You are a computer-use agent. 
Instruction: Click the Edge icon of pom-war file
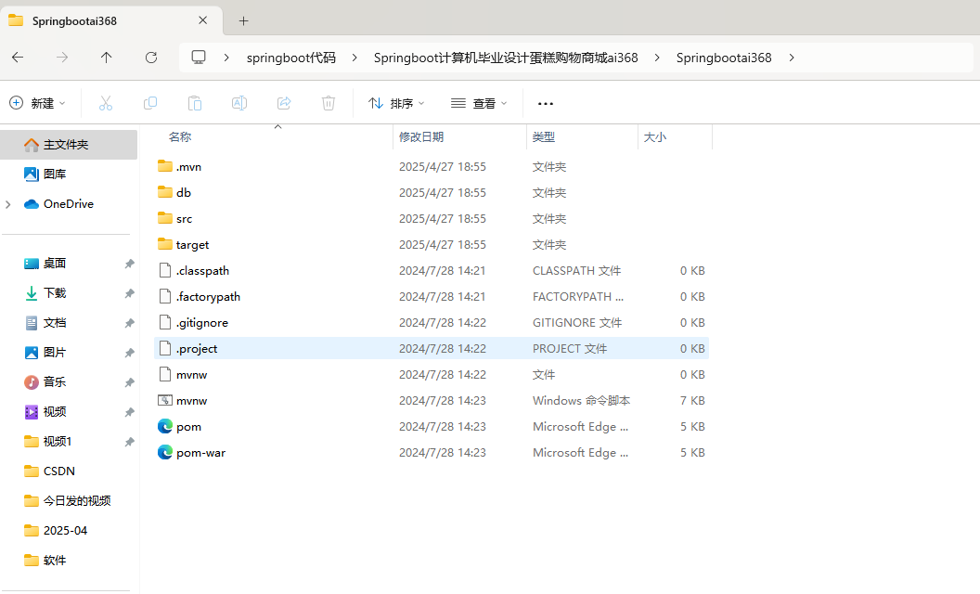[x=165, y=452]
